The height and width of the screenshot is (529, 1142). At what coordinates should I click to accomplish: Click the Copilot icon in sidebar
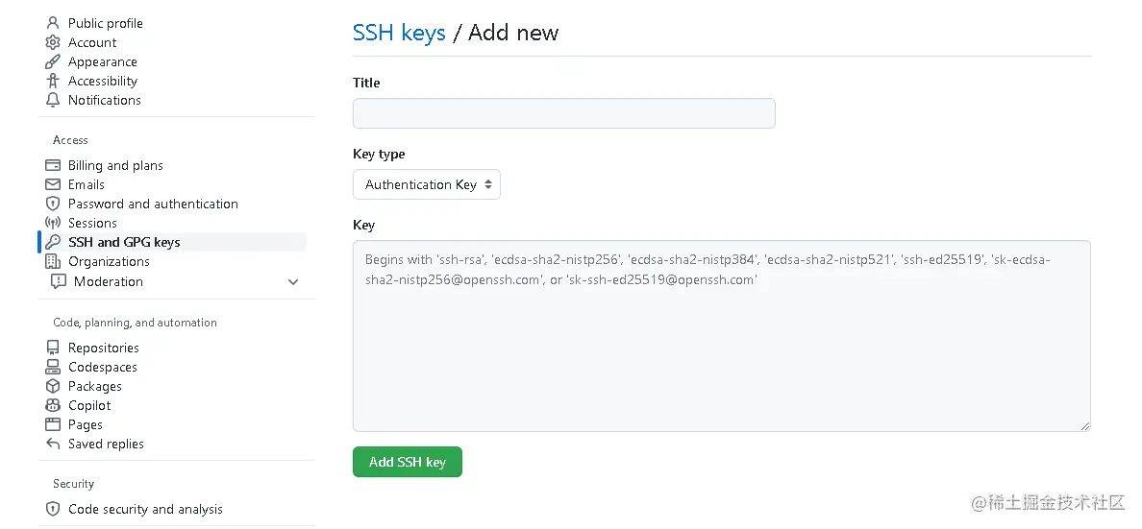[53, 405]
